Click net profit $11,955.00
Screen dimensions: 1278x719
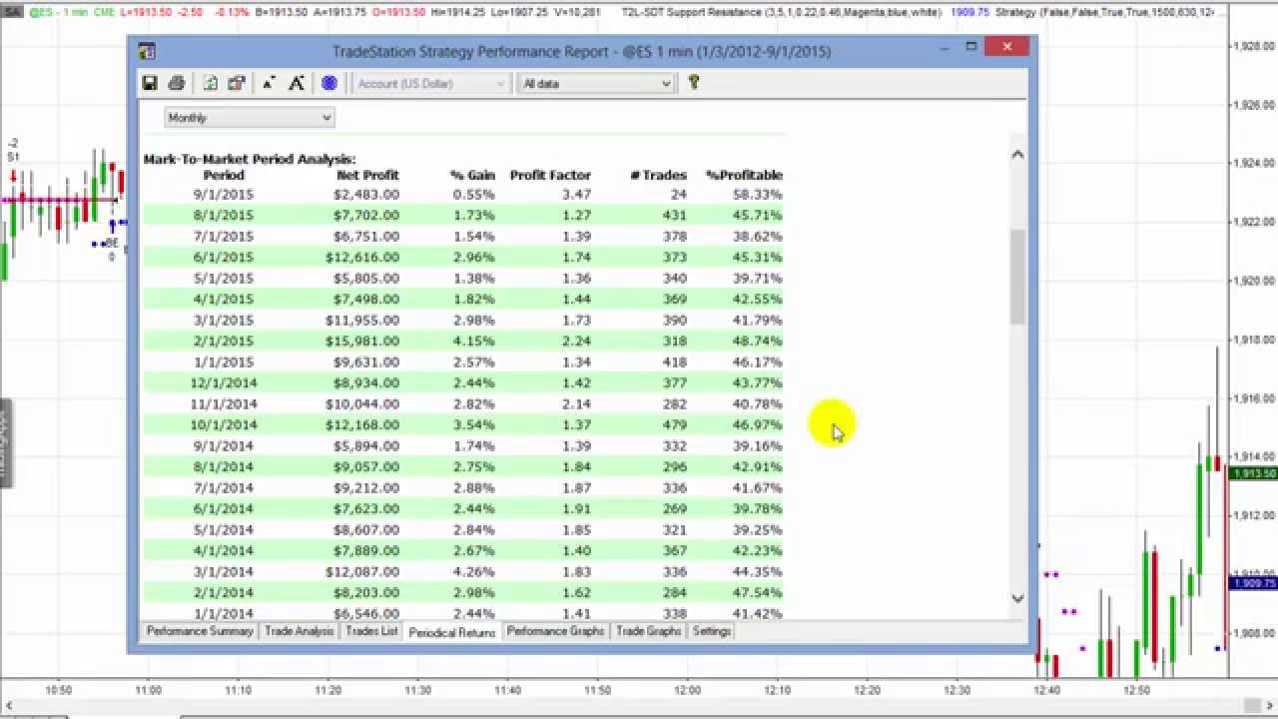[x=362, y=321]
